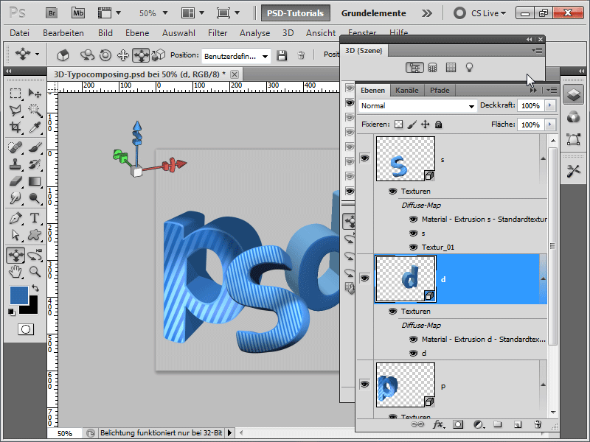Select the Zoom tool
Screen dimensions: 590x442
(x=35, y=271)
